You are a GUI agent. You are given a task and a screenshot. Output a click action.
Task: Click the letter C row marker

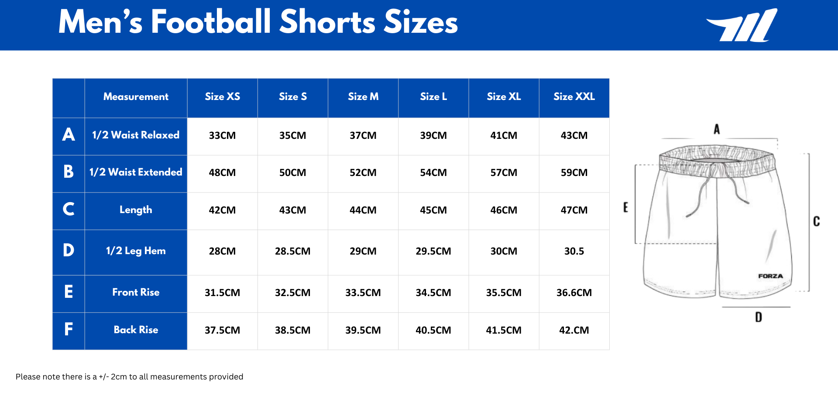(69, 210)
